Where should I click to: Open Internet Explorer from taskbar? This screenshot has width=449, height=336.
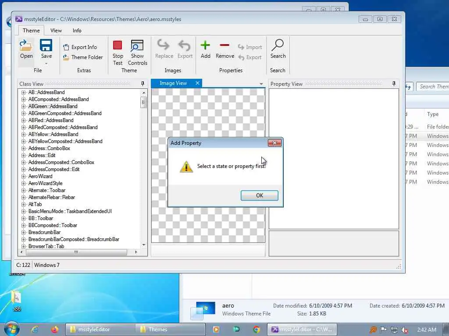coord(35,329)
